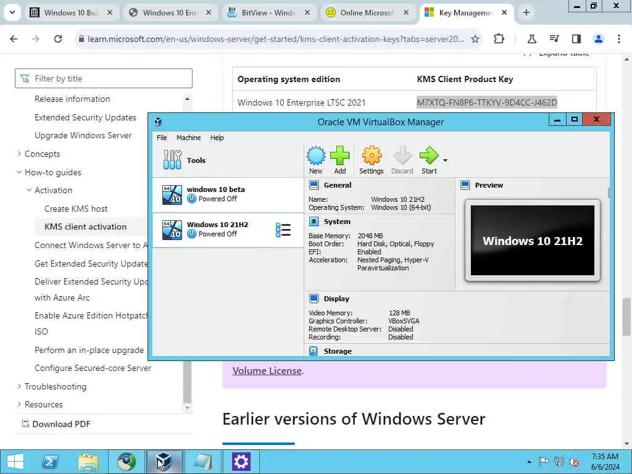Open the Volume License link
This screenshot has width=632, height=474.
pyautogui.click(x=267, y=371)
